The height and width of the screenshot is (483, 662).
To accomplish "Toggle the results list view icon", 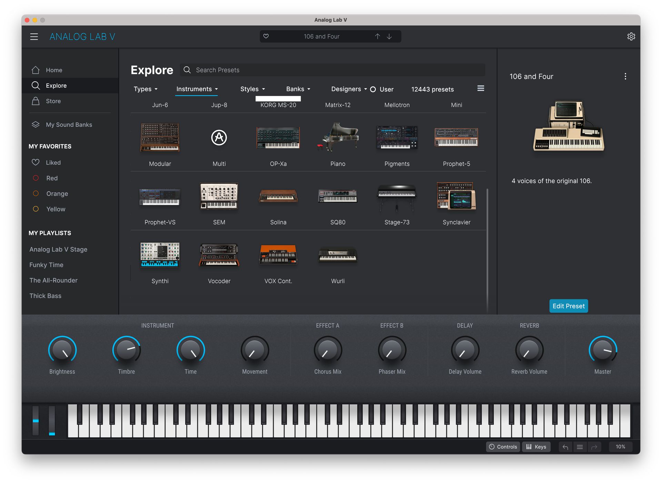I will 481,88.
